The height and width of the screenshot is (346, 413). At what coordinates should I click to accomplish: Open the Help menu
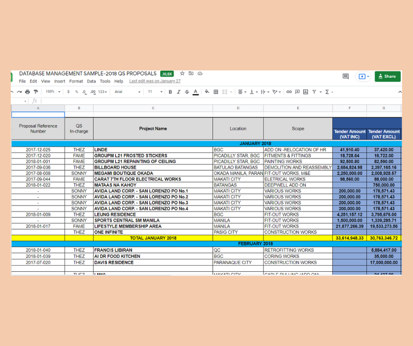click(119, 81)
